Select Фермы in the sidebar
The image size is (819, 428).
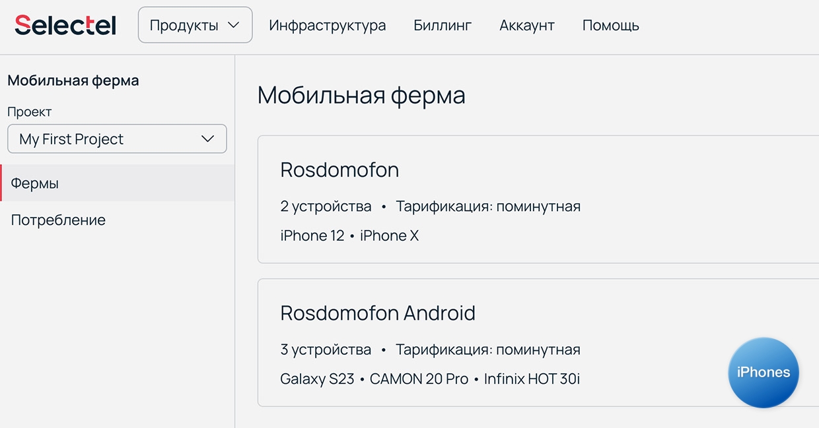pos(35,183)
